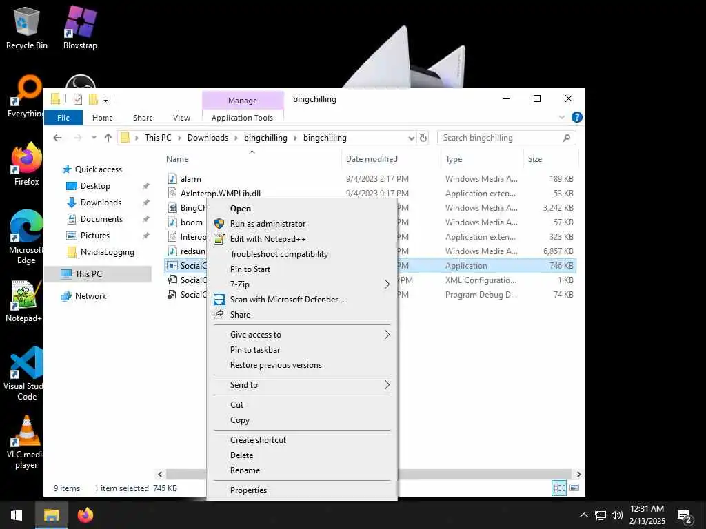Click the search magnifier icon
706x529 pixels.
[x=567, y=138]
